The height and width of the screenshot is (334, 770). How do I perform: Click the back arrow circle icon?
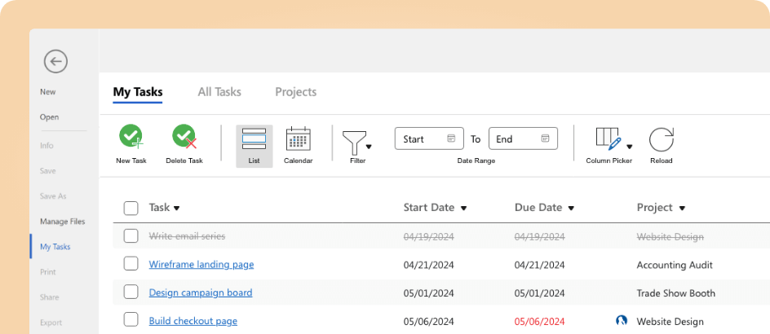[55, 61]
